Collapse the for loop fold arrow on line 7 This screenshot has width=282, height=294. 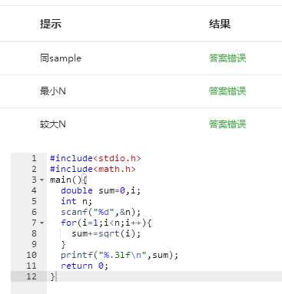tap(41, 223)
